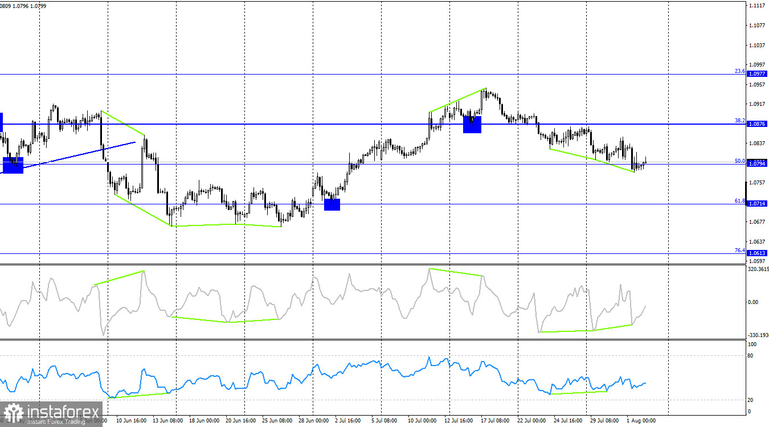769x427 pixels.
Task: Click the 1.1037 price axis value
Action: pyautogui.click(x=758, y=45)
